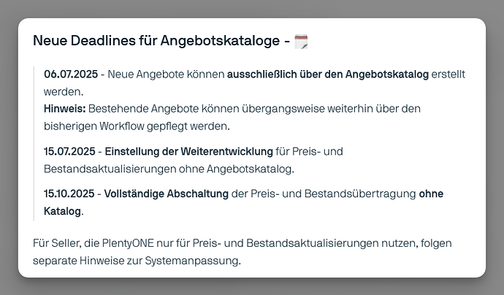This screenshot has width=504, height=295.
Task: Click 'Bestehende Angebote können übergangsweise' text
Action: tap(207, 109)
